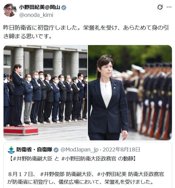Click the profile avatar of 小野田紀美
175x188 pixels.
[10, 10]
